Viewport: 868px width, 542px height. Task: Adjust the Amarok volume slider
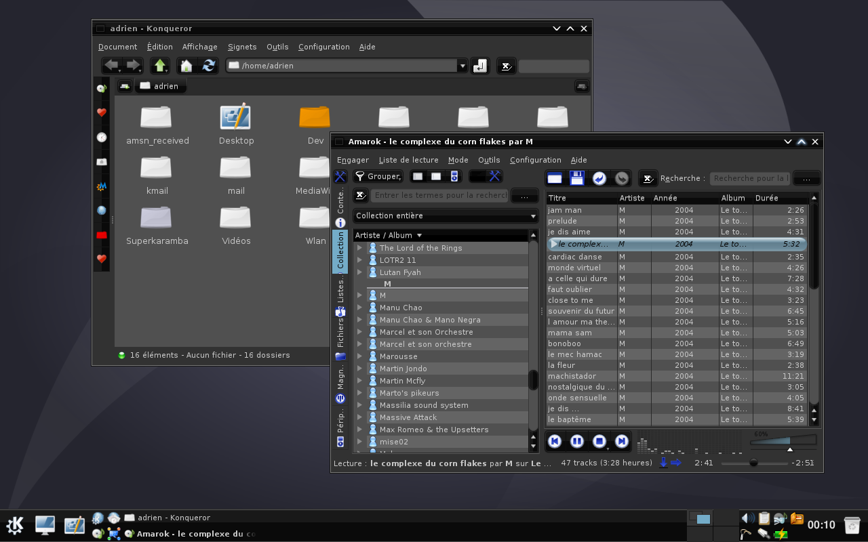pos(783,441)
